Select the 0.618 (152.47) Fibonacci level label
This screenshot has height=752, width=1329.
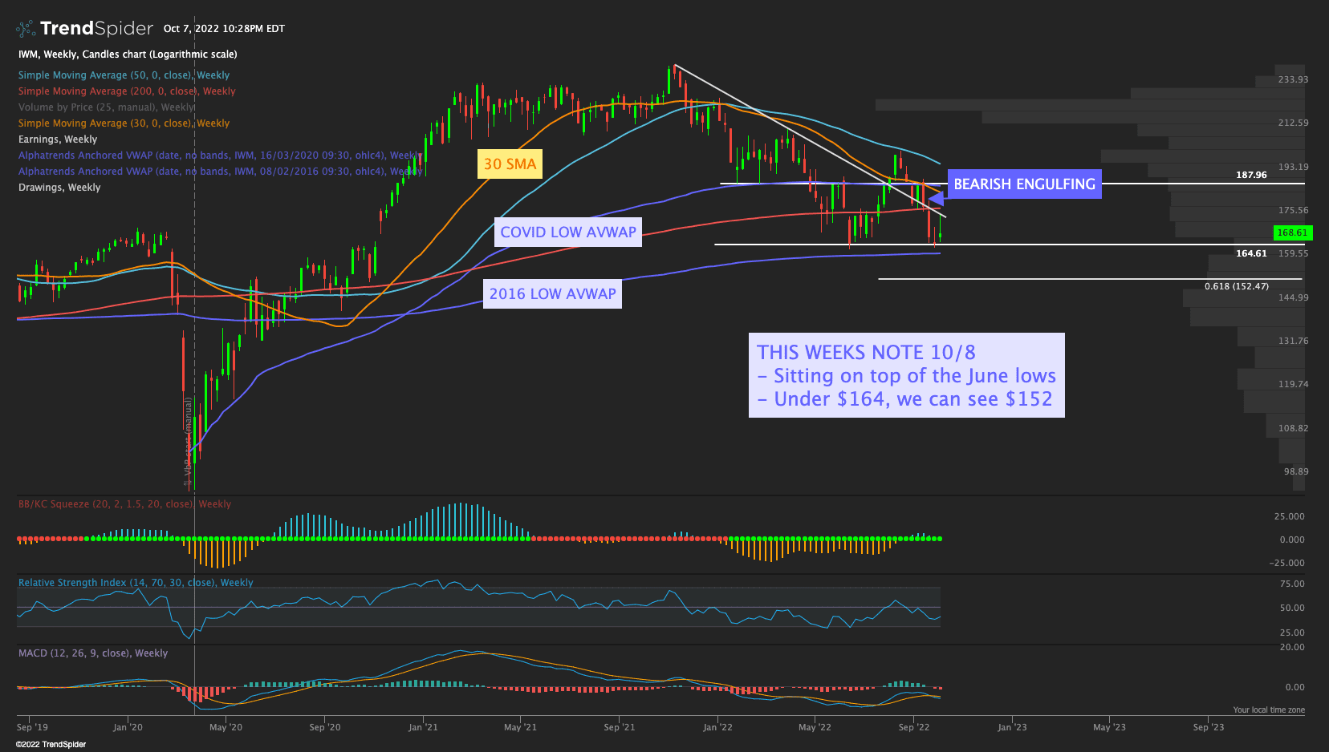tap(1236, 286)
